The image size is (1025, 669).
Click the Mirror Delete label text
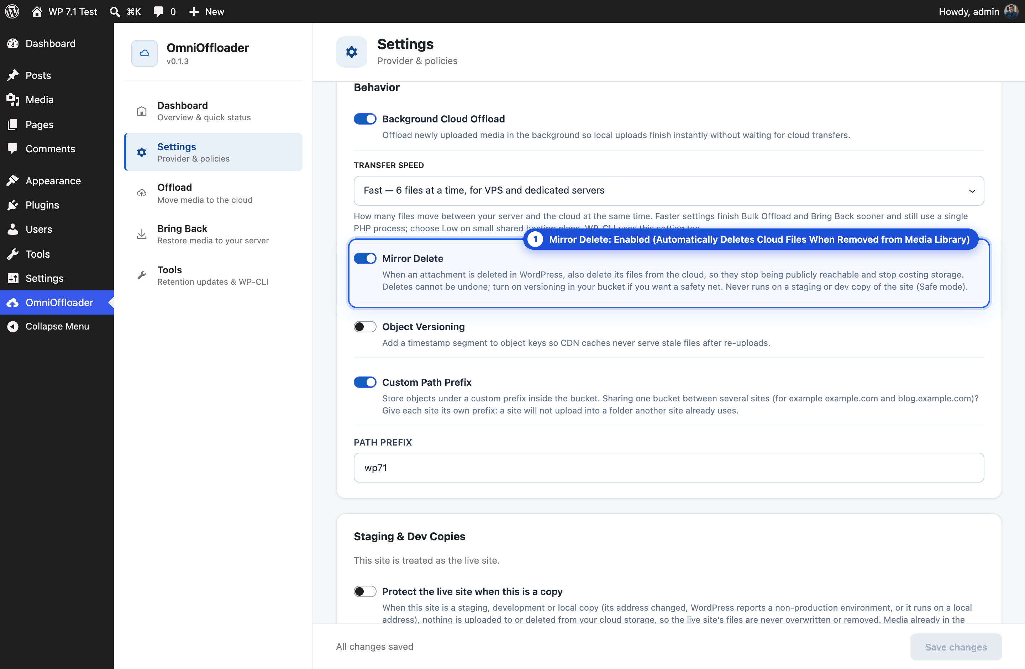click(x=412, y=258)
